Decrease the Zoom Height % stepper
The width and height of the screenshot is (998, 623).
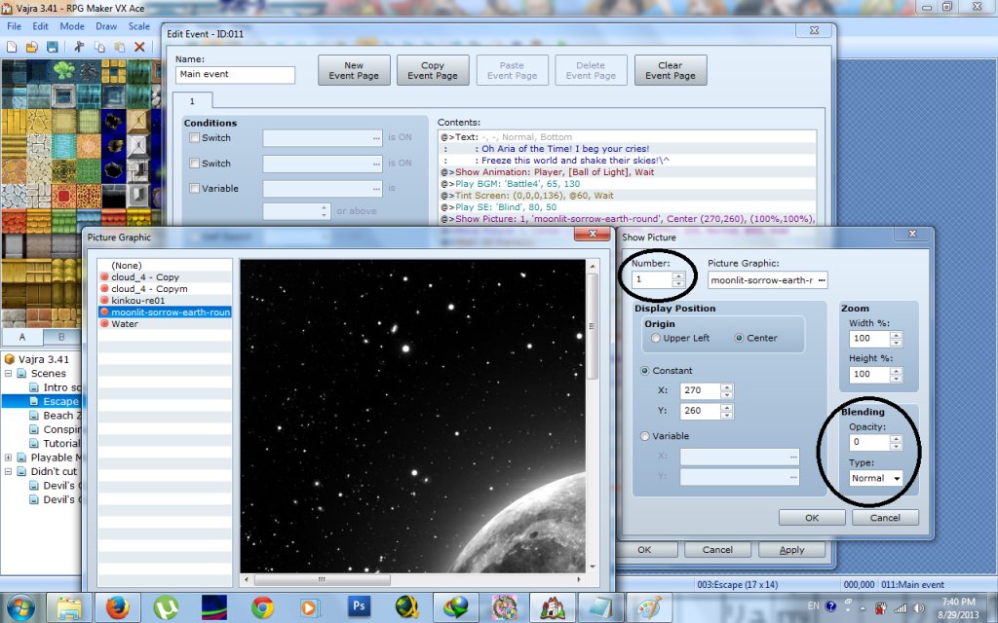(896, 379)
